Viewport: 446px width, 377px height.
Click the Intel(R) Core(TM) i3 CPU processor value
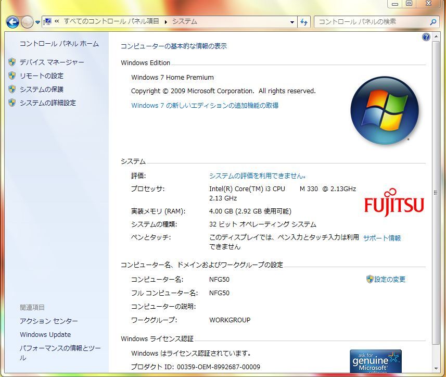[x=283, y=193]
